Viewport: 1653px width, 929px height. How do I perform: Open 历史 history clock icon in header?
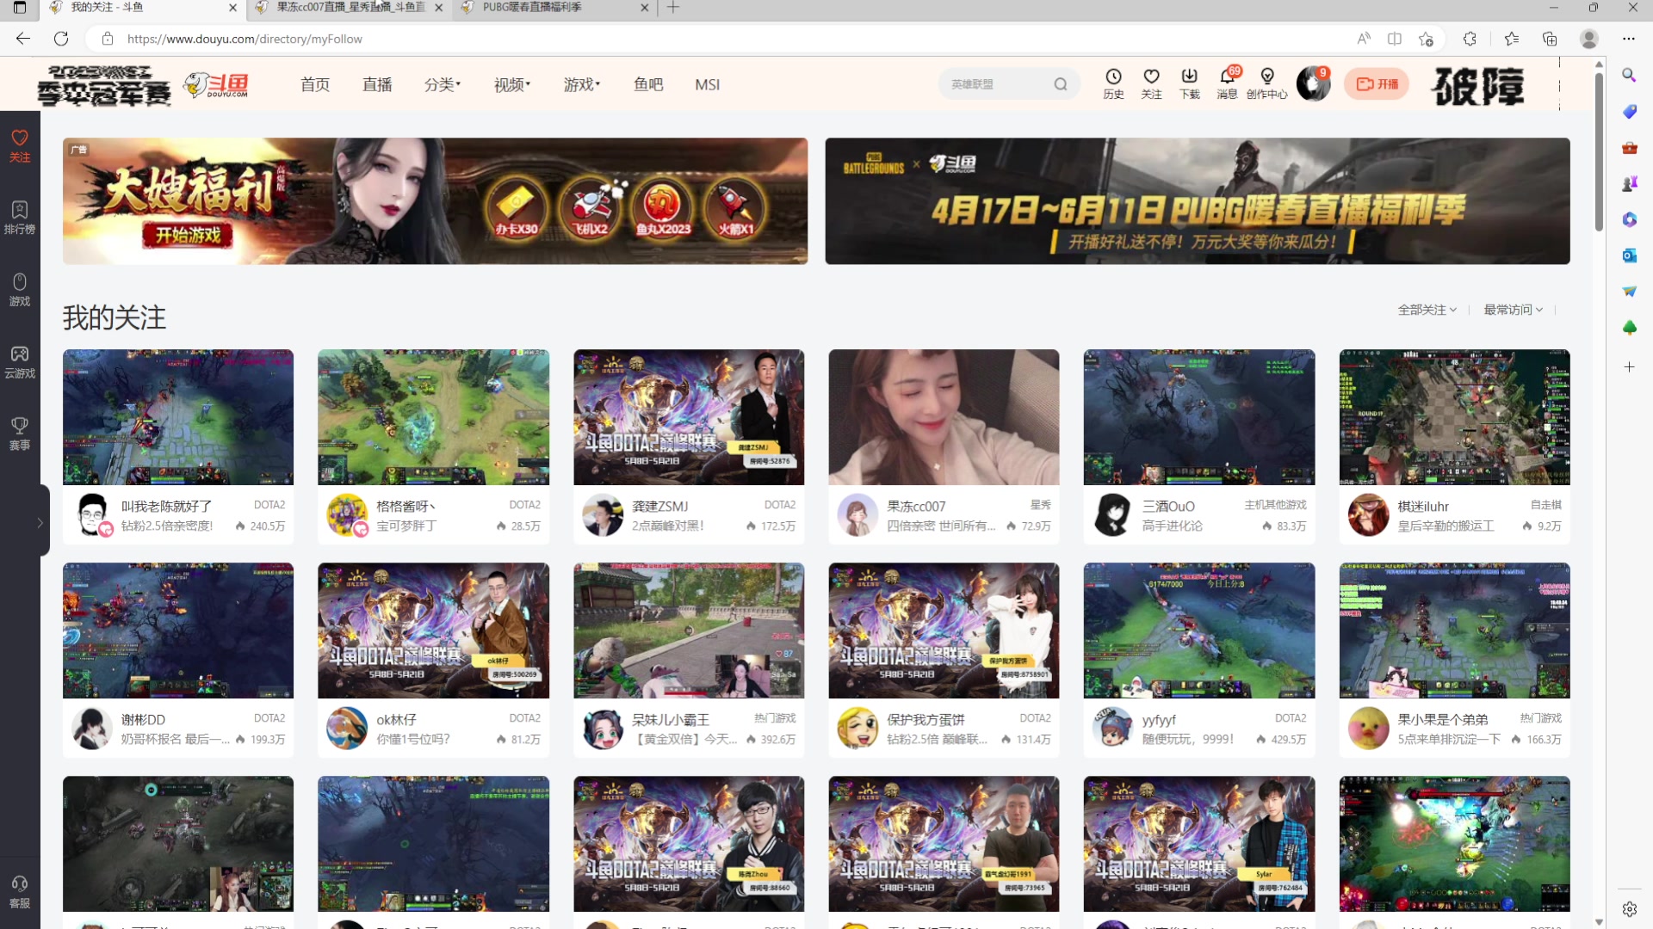(1113, 83)
